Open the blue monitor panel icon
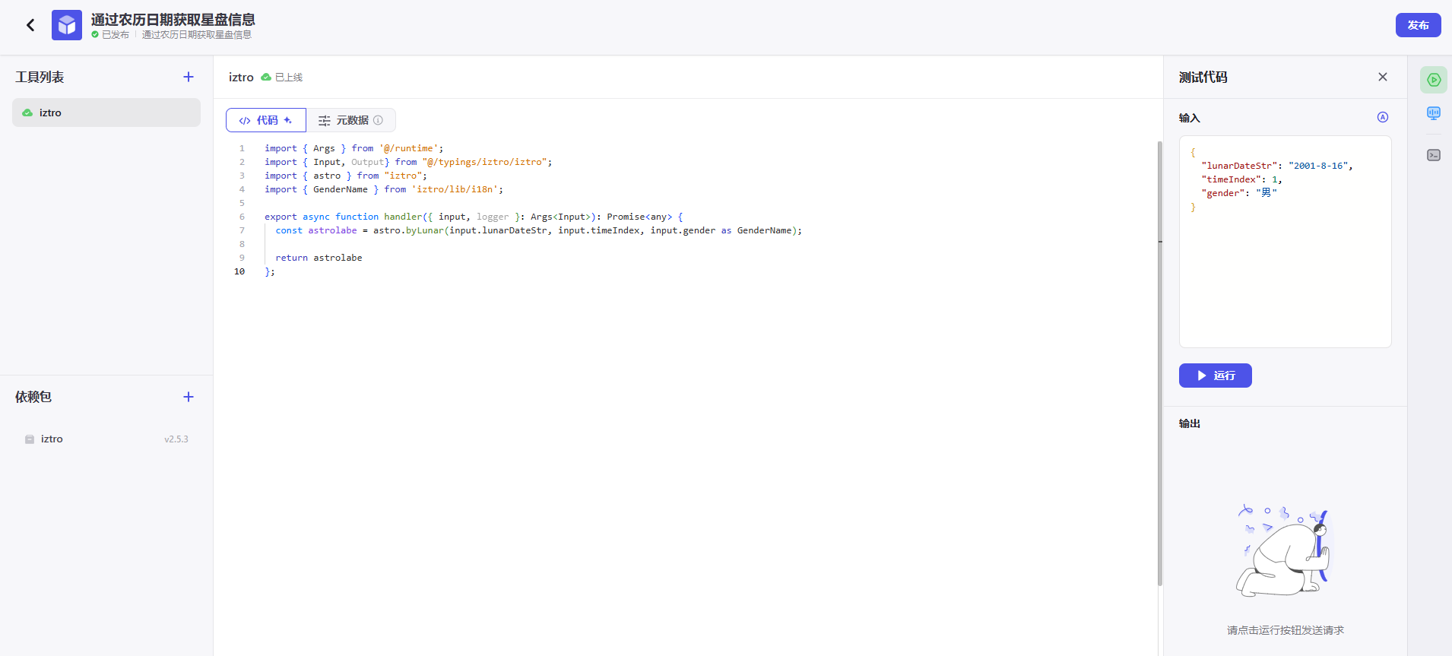 click(x=1433, y=113)
